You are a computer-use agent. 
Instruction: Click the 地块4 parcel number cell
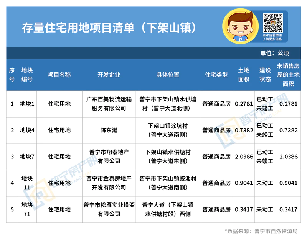click(27, 130)
